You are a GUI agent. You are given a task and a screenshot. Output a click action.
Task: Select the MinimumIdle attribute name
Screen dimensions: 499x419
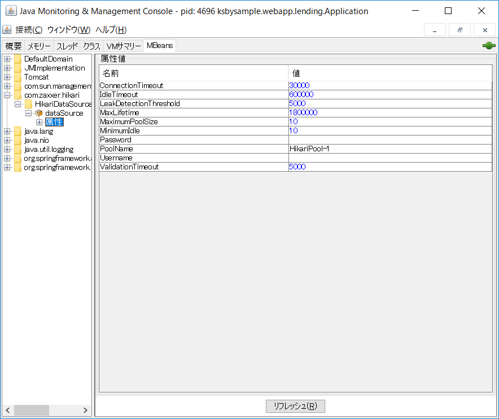120,130
